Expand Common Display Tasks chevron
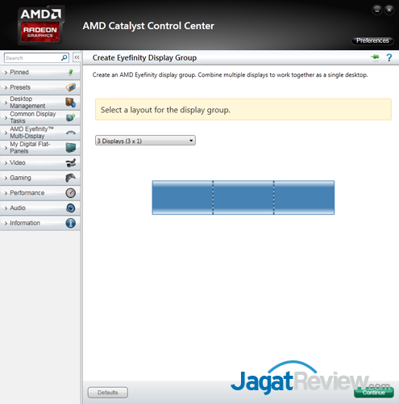Screen dimensions: 399x404 pyautogui.click(x=6, y=118)
